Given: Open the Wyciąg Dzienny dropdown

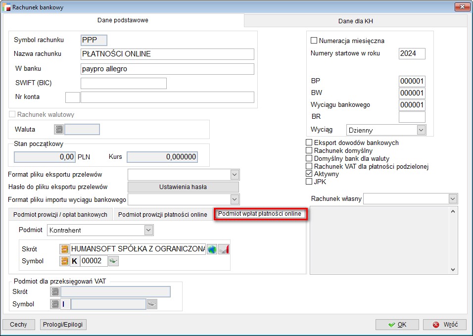Looking at the screenshot, I should pos(421,130).
